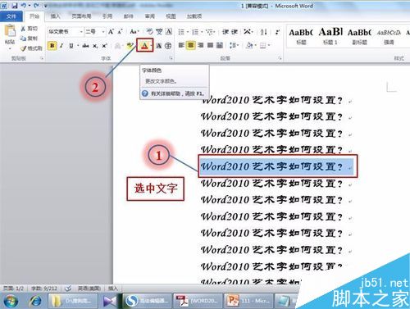Apply the Heading 1 style
Image resolution: width=410 pixels, height=309 pixels.
[330, 36]
